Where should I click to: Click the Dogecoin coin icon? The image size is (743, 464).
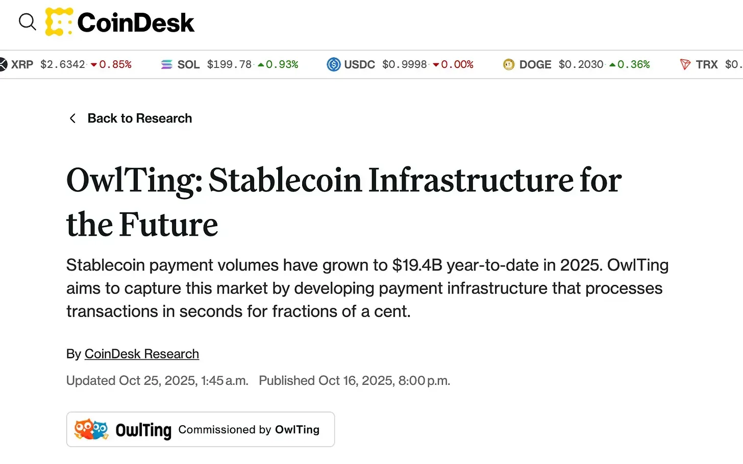509,64
